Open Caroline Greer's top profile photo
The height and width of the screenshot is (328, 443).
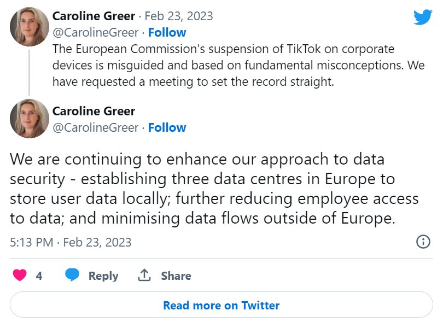click(x=30, y=27)
